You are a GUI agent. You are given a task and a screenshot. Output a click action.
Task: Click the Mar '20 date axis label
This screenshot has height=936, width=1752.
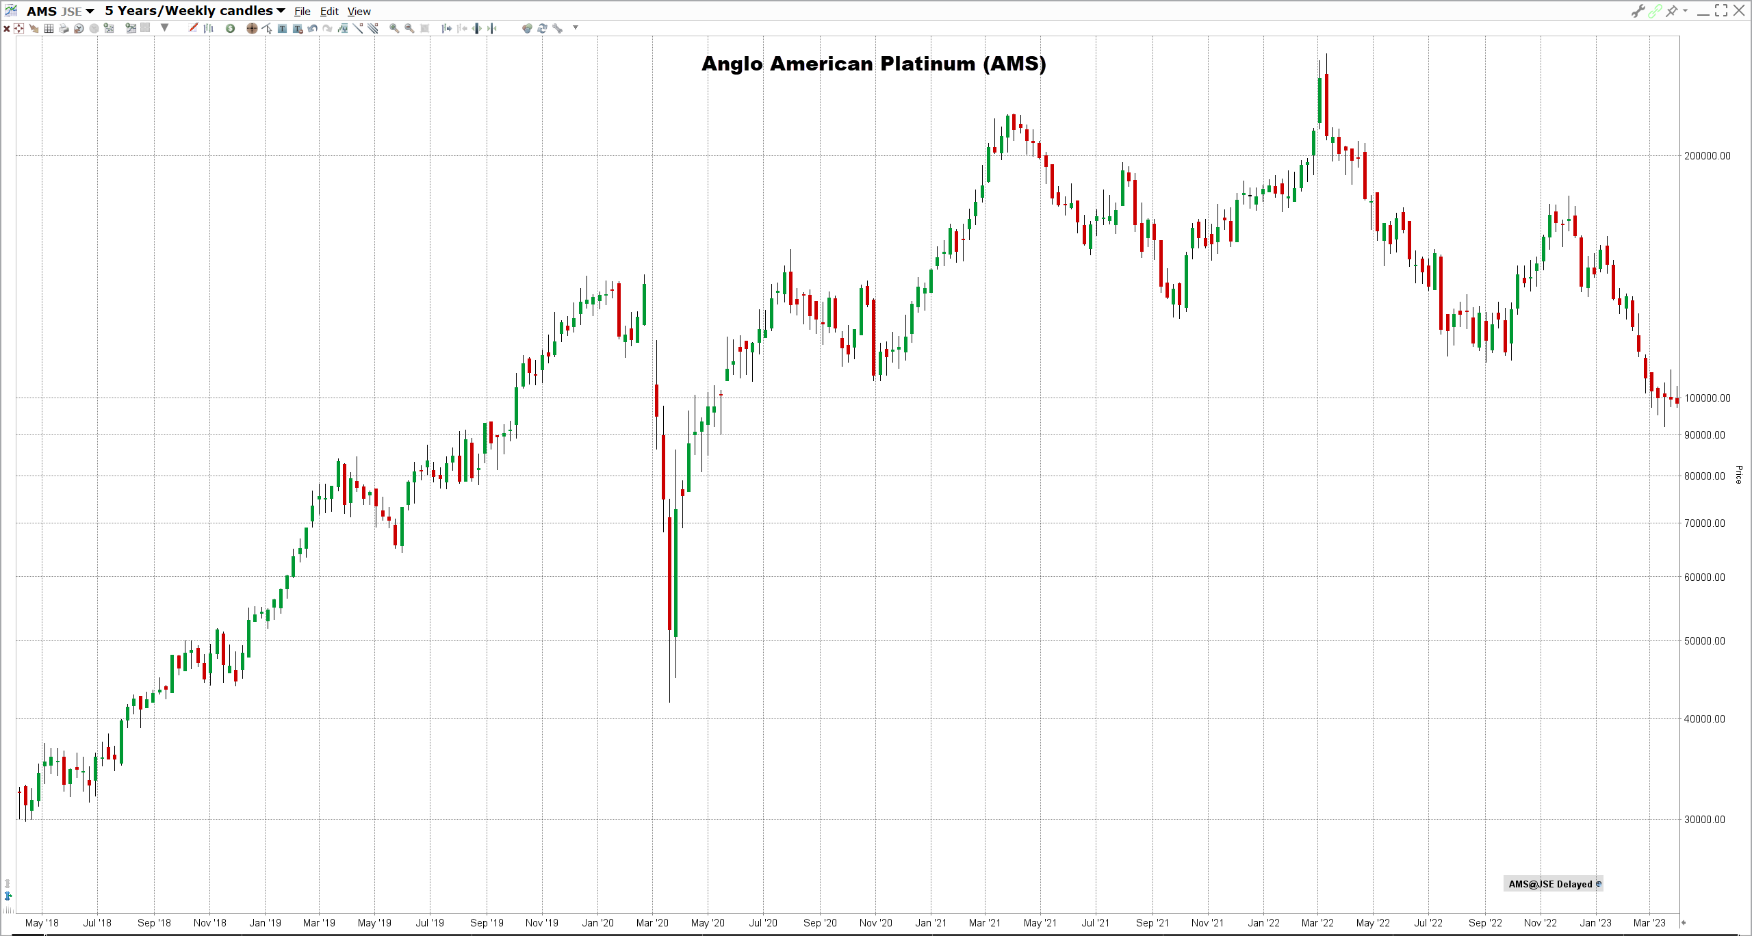pyautogui.click(x=652, y=923)
